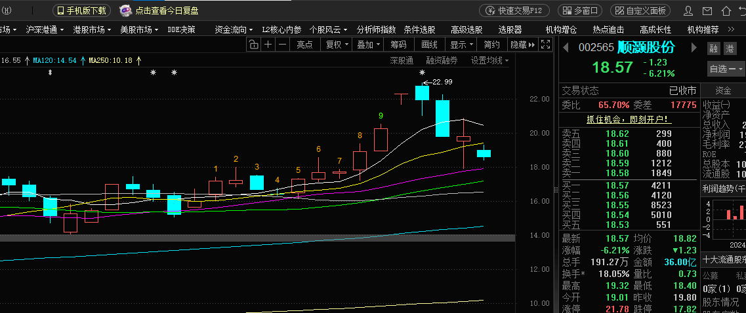Open user account icon
This screenshot has height=313, width=746.
[688, 10]
